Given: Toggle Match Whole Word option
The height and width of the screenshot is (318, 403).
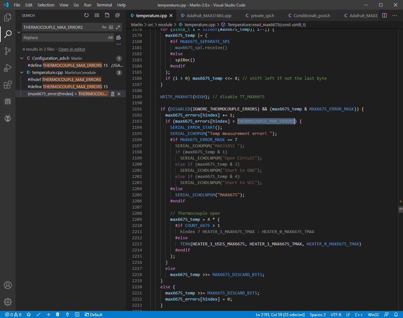Looking at the screenshot, I should coord(110,27).
